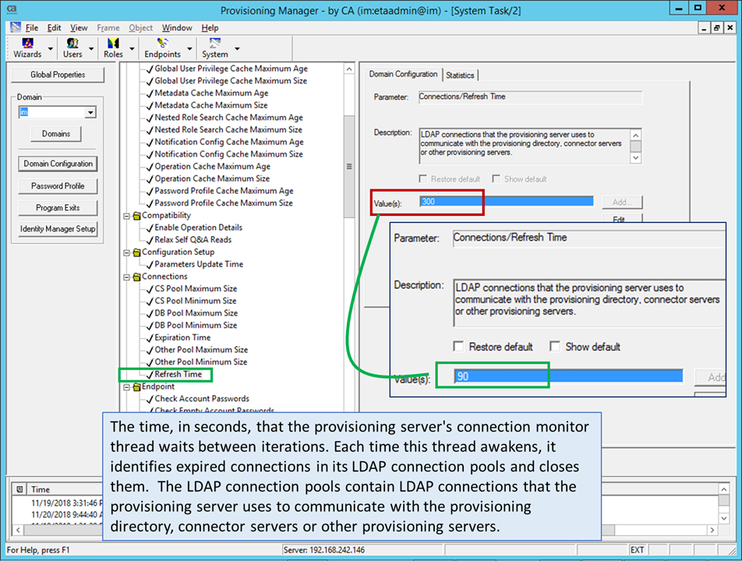Open the System toolbar icon
Image resolution: width=742 pixels, height=561 pixels.
pos(215,48)
